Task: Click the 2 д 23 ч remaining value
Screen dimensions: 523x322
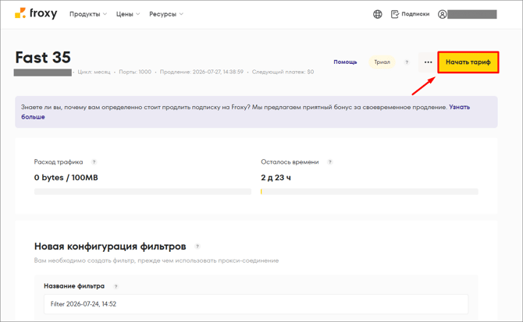Action: [276, 178]
